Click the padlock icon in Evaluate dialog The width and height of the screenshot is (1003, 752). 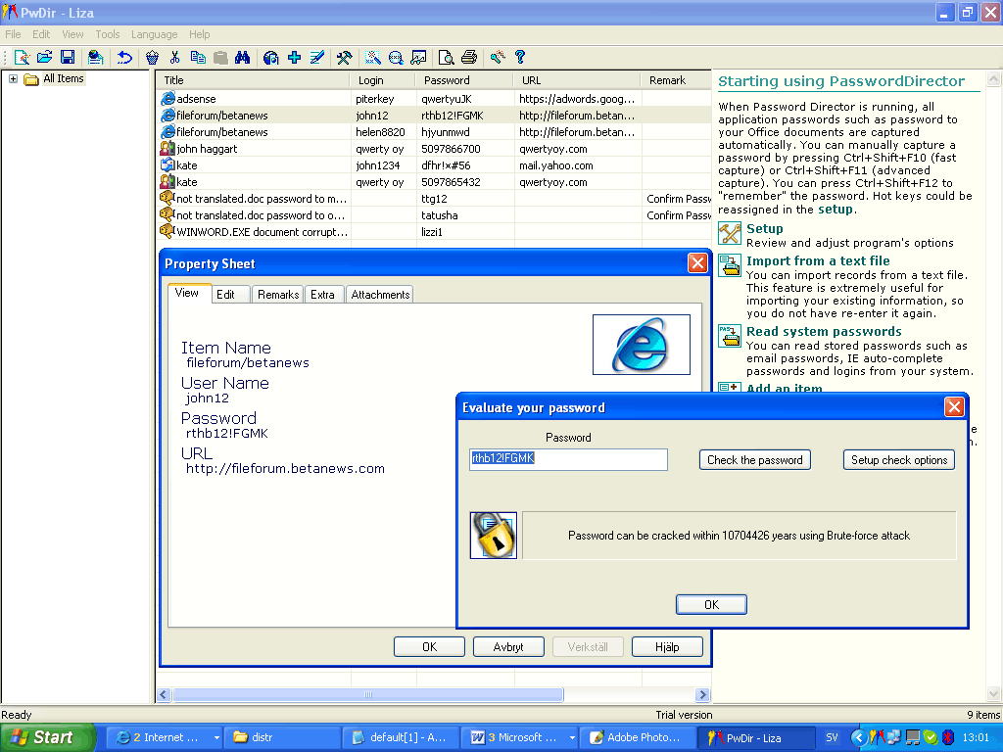[x=494, y=536]
